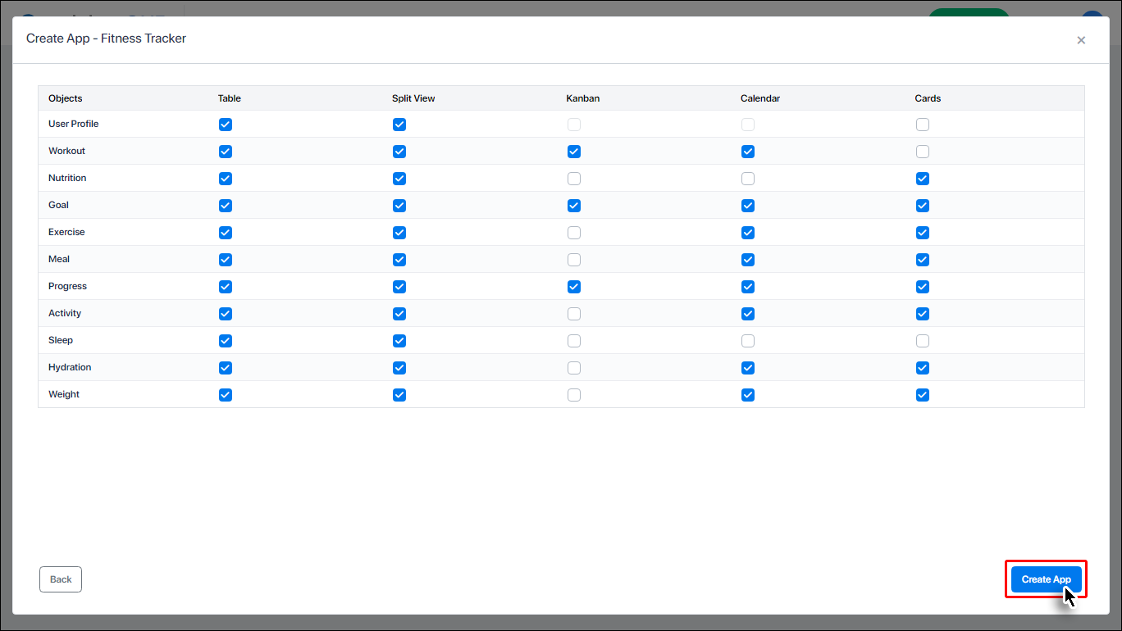The image size is (1122, 631).
Task: Uncheck Table for Exercise
Action: [x=226, y=233]
